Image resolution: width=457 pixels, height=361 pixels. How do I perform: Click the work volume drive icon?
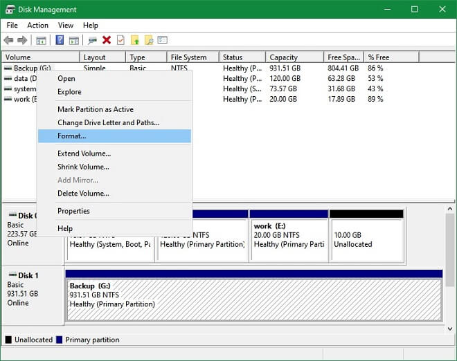tap(8, 99)
